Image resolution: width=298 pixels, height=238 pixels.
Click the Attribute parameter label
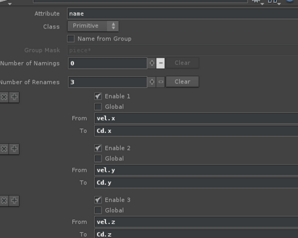click(x=47, y=14)
